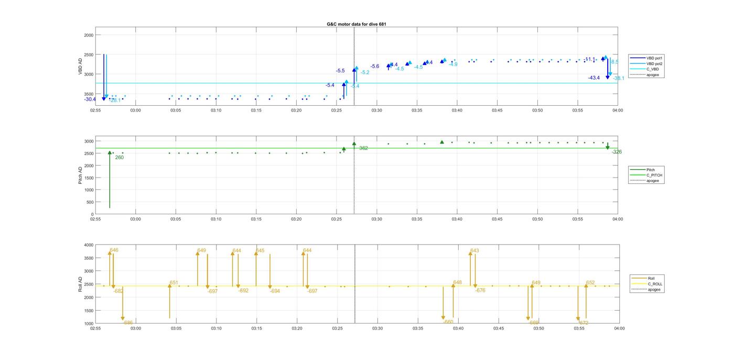Click the "-43.4" VBD data label
The image size is (734, 363).
pos(594,78)
